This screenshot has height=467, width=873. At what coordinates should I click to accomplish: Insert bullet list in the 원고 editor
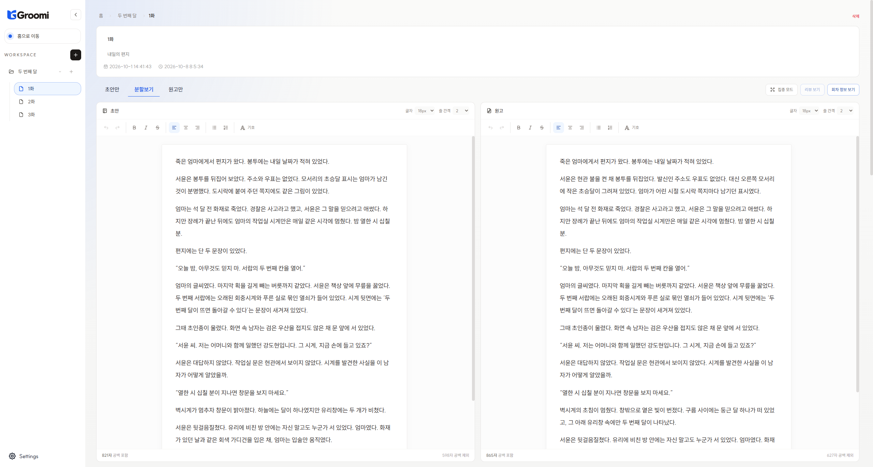pos(598,128)
